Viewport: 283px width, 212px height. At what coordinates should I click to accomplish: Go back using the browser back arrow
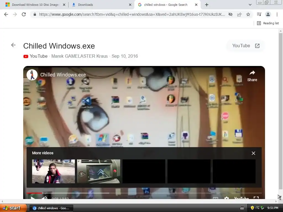[6, 14]
